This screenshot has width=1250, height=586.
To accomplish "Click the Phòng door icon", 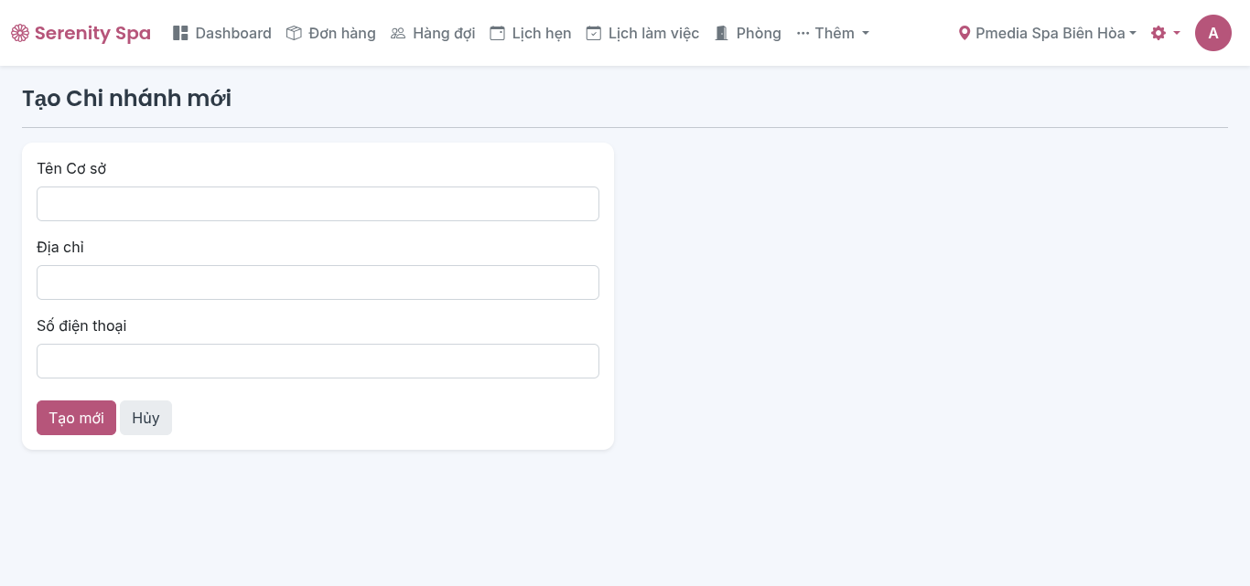I will coord(721,33).
